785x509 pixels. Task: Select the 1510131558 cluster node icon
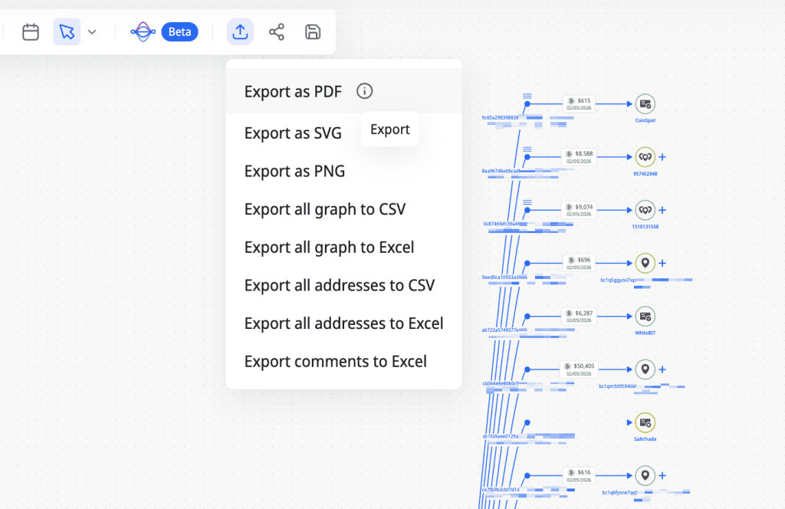tap(645, 210)
